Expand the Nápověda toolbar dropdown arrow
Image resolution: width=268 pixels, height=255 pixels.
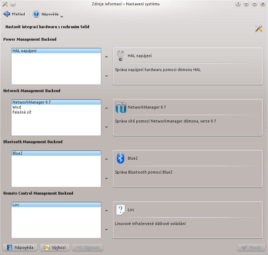[62, 16]
